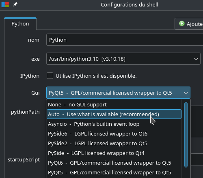The image size is (203, 178).
Task: Choose PyQt5 option in the dropdown list
Action: tap(114, 172)
